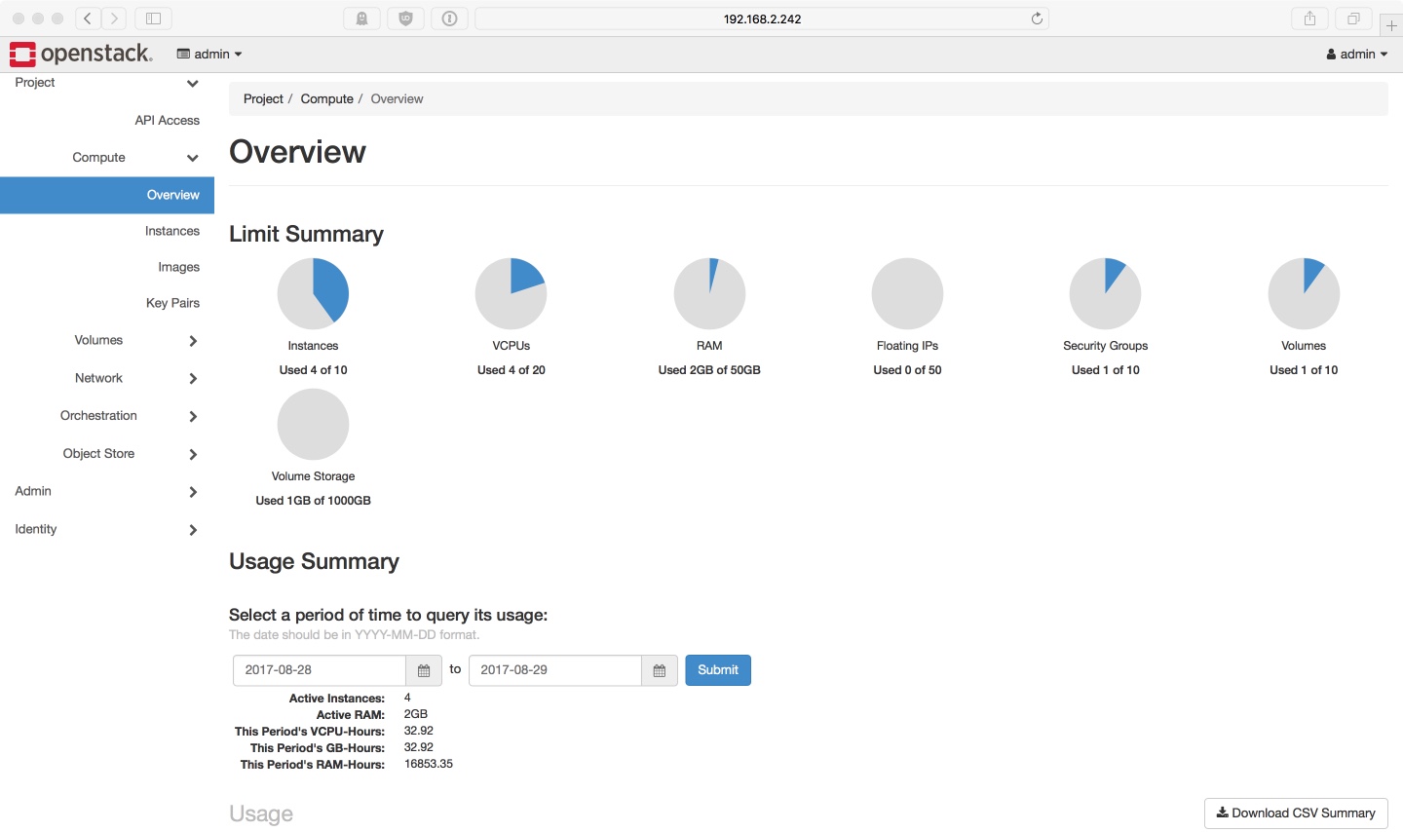Click the 'Used 1GB of 1000GB' text

pos(313,501)
